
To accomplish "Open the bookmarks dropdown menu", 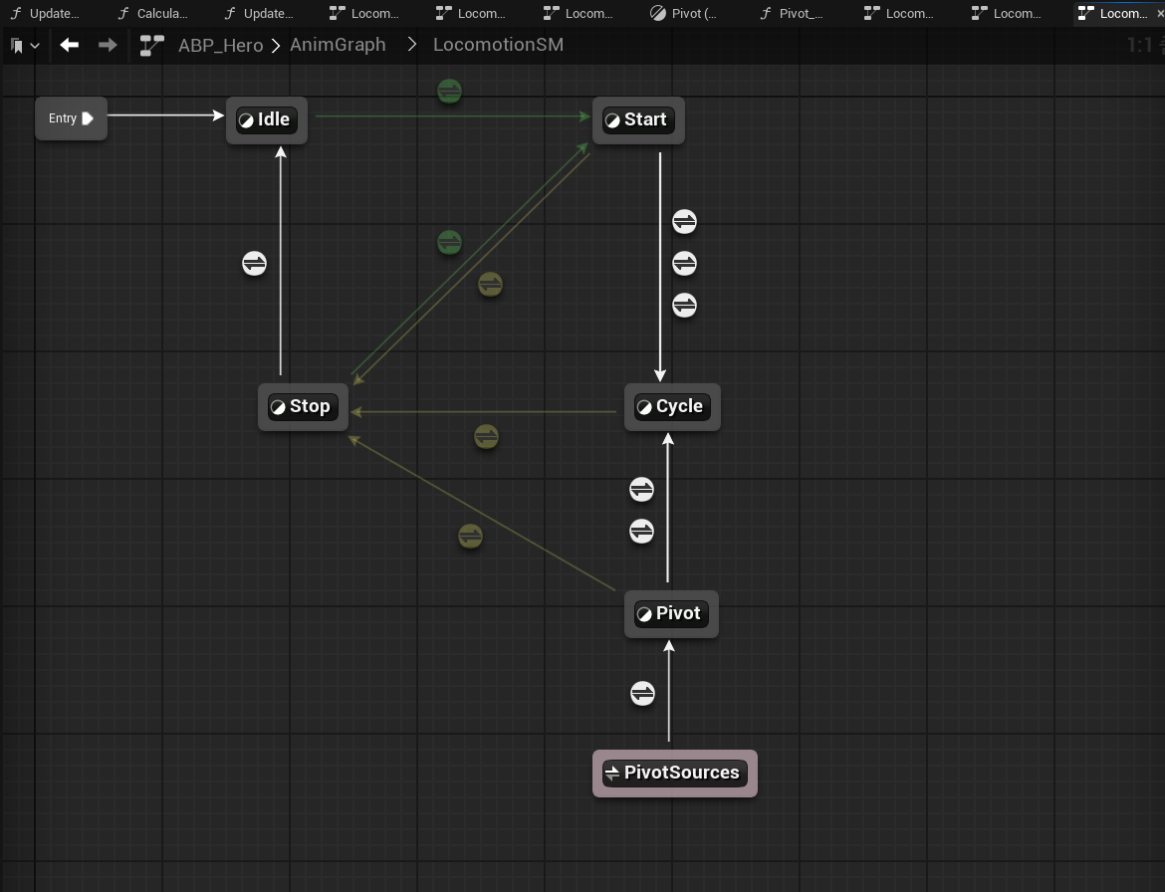I will [25, 46].
